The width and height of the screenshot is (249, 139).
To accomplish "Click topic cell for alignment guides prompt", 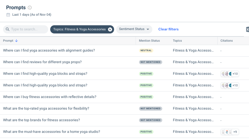I will coord(193,50).
